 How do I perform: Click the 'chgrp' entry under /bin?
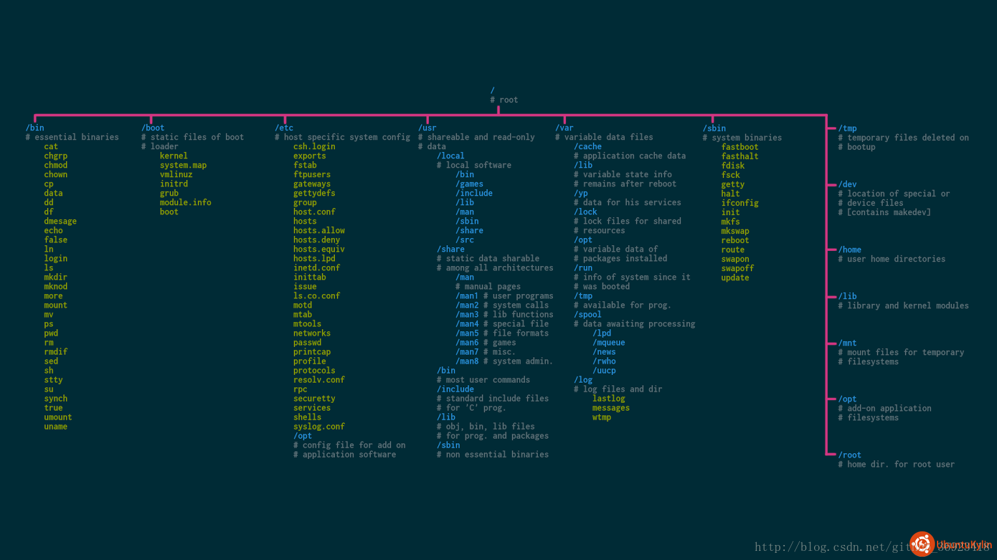(x=55, y=156)
